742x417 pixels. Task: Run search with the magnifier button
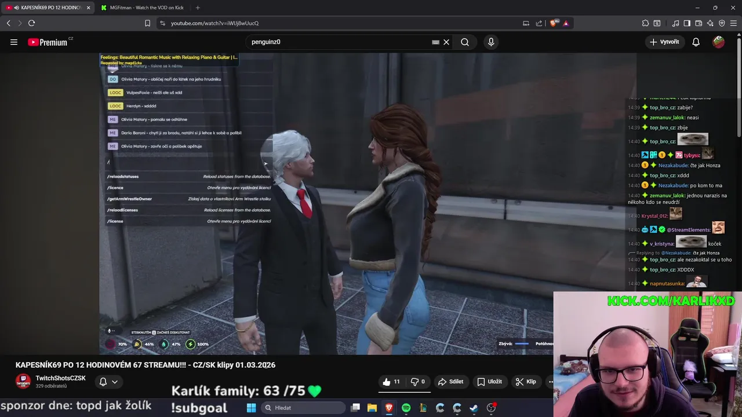(465, 42)
